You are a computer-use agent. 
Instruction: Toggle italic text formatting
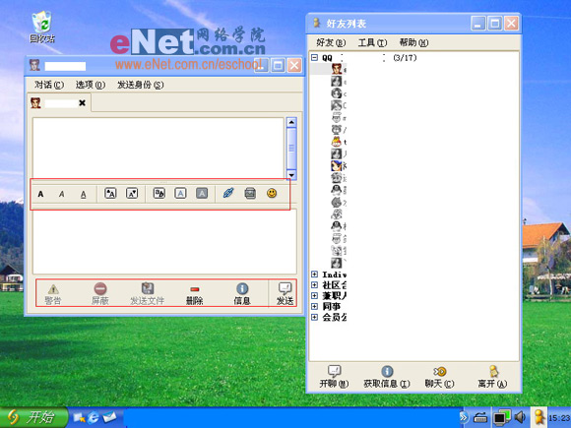62,194
